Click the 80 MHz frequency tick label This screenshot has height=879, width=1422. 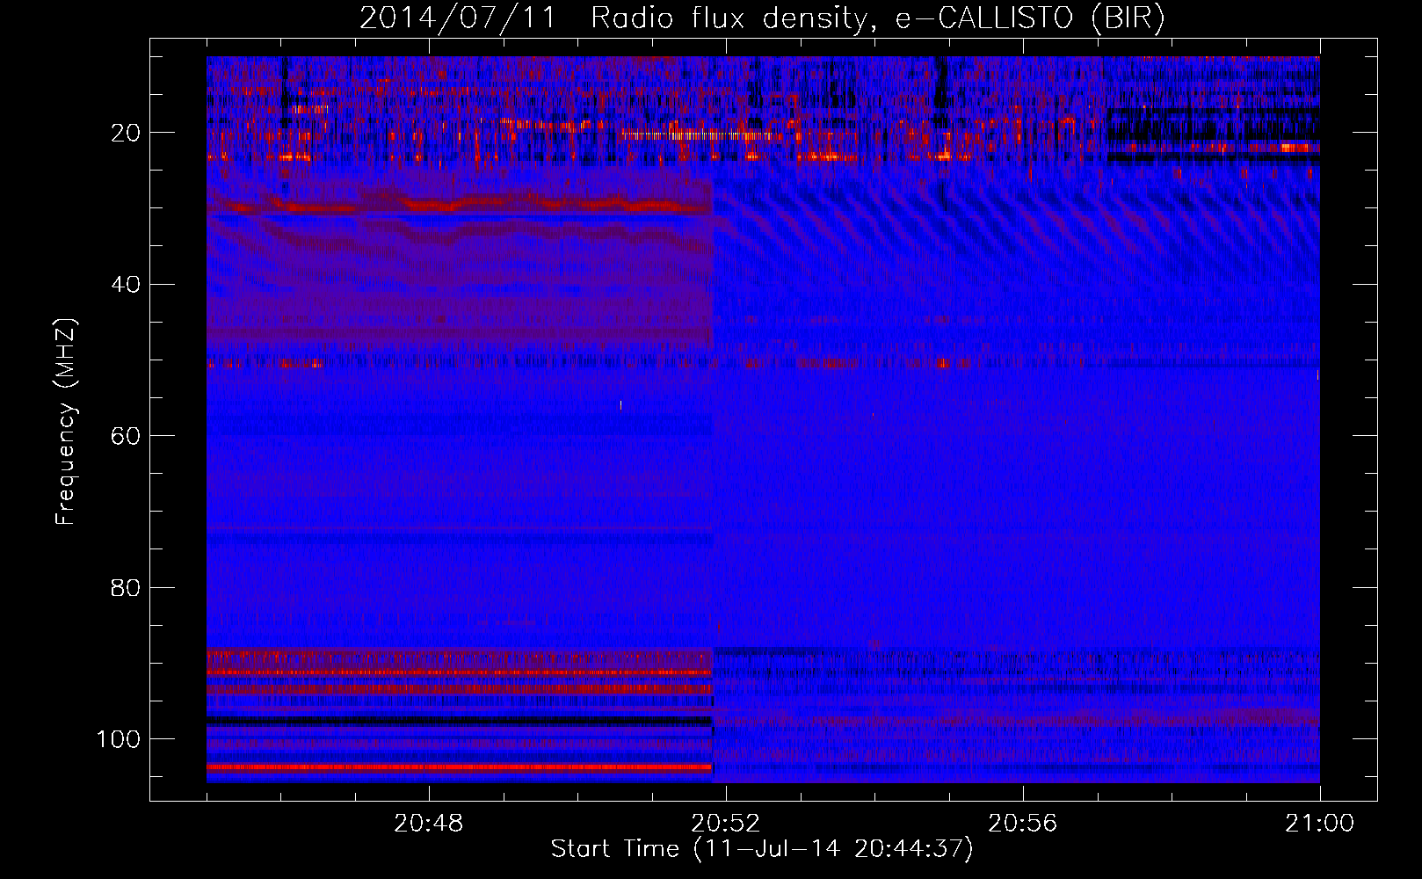[126, 587]
